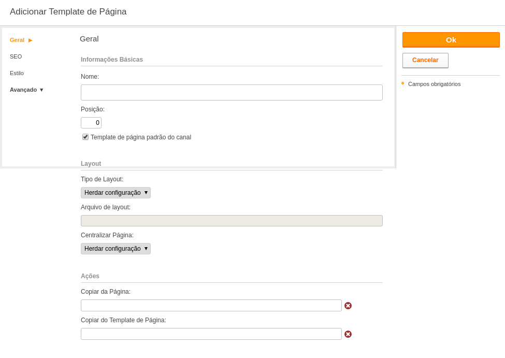Click the Template de página padrão label

tap(141, 137)
